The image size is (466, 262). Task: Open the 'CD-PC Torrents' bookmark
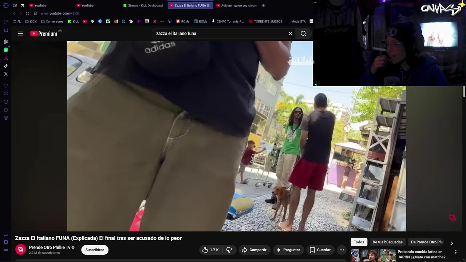coord(228,21)
